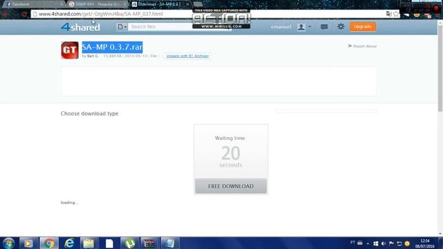Open a new browser tab
Screen dimensions: 443x249
pos(198,4)
